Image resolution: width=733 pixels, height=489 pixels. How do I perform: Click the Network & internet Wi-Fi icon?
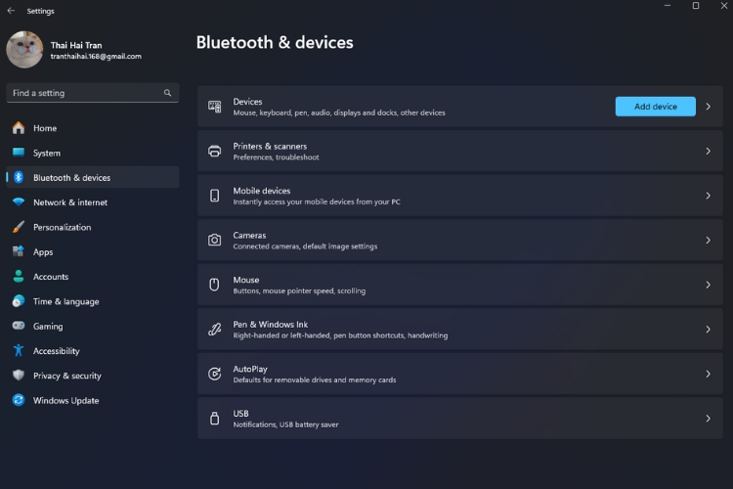coord(19,202)
